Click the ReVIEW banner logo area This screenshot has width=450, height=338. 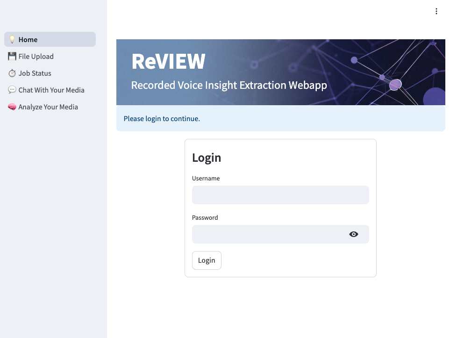[168, 61]
